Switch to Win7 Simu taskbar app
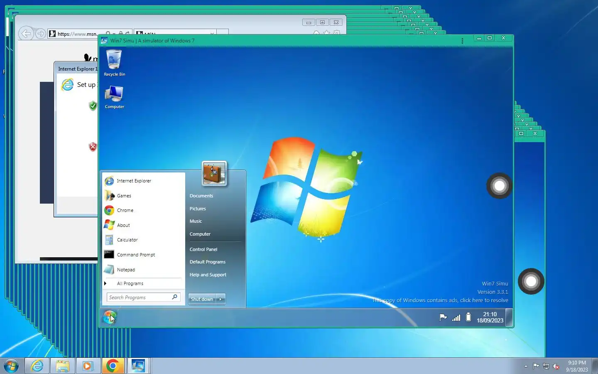Screen dimensions: 598x374 (138, 366)
